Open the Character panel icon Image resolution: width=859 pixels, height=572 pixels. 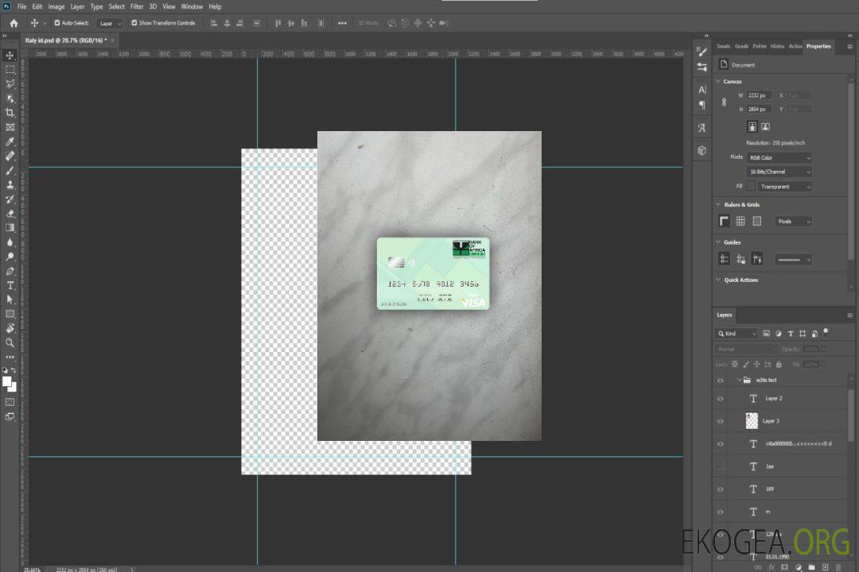pos(702,90)
